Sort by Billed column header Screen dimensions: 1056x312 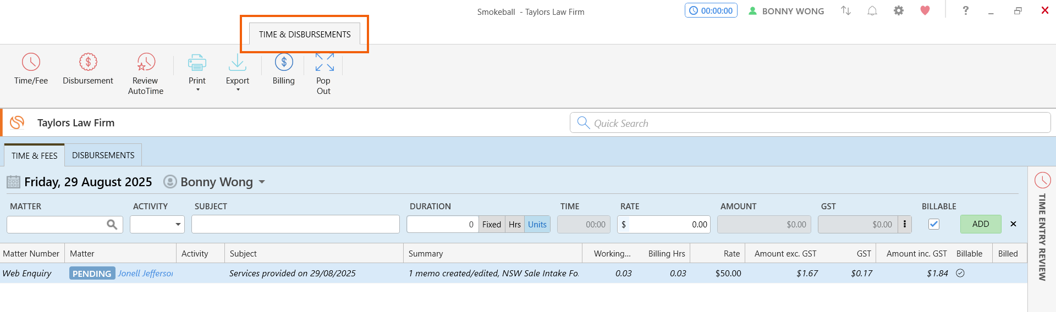(x=1008, y=253)
